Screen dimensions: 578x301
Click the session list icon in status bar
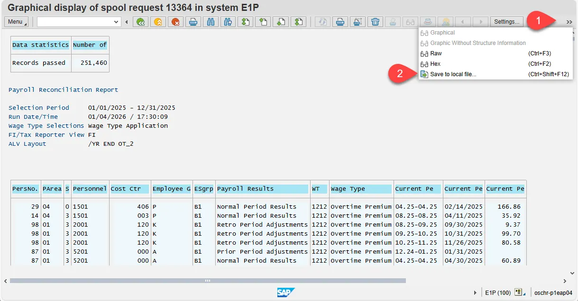coord(520,292)
